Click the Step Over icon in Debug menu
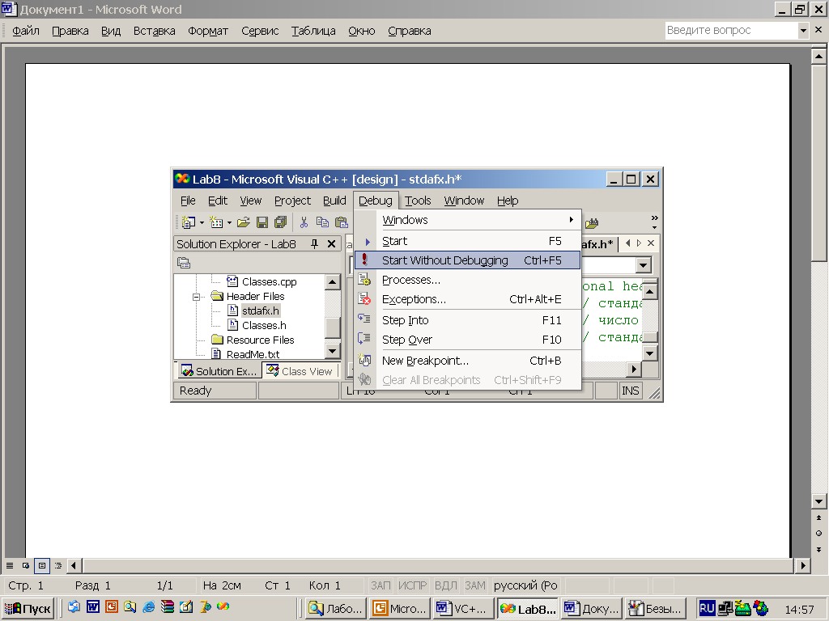Viewport: 829px width, 621px height. click(x=364, y=339)
